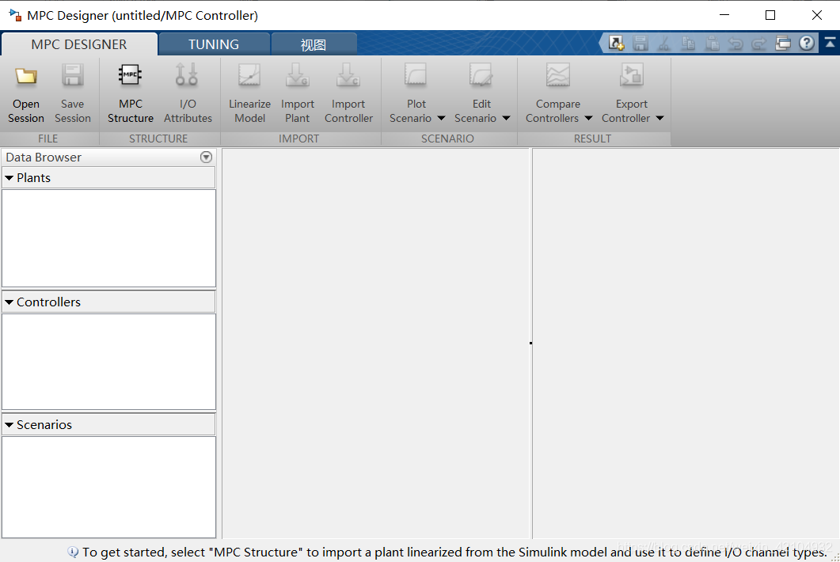Open the Edit Scenario dropdown arrow
The width and height of the screenshot is (840, 562).
tap(506, 119)
